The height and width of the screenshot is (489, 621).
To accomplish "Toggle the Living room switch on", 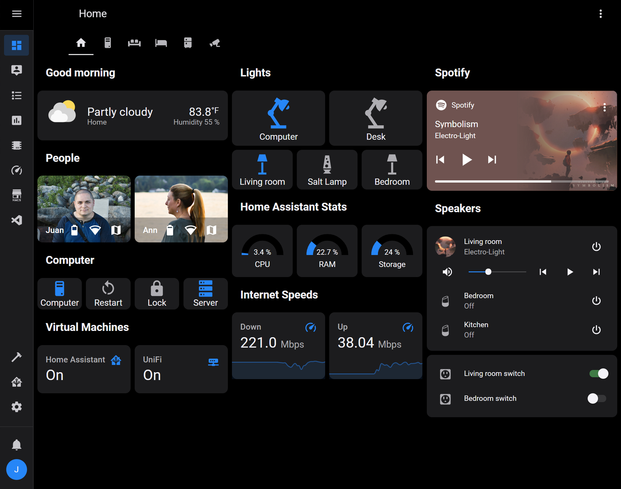I will tap(597, 373).
